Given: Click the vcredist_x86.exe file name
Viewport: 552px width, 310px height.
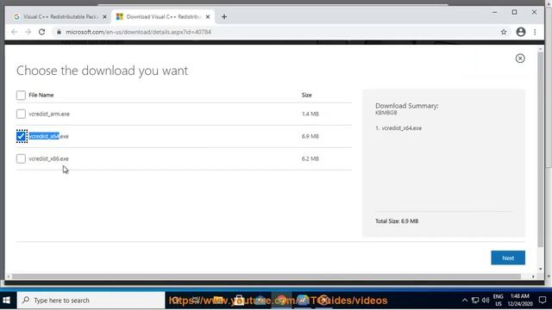Looking at the screenshot, I should (48, 158).
